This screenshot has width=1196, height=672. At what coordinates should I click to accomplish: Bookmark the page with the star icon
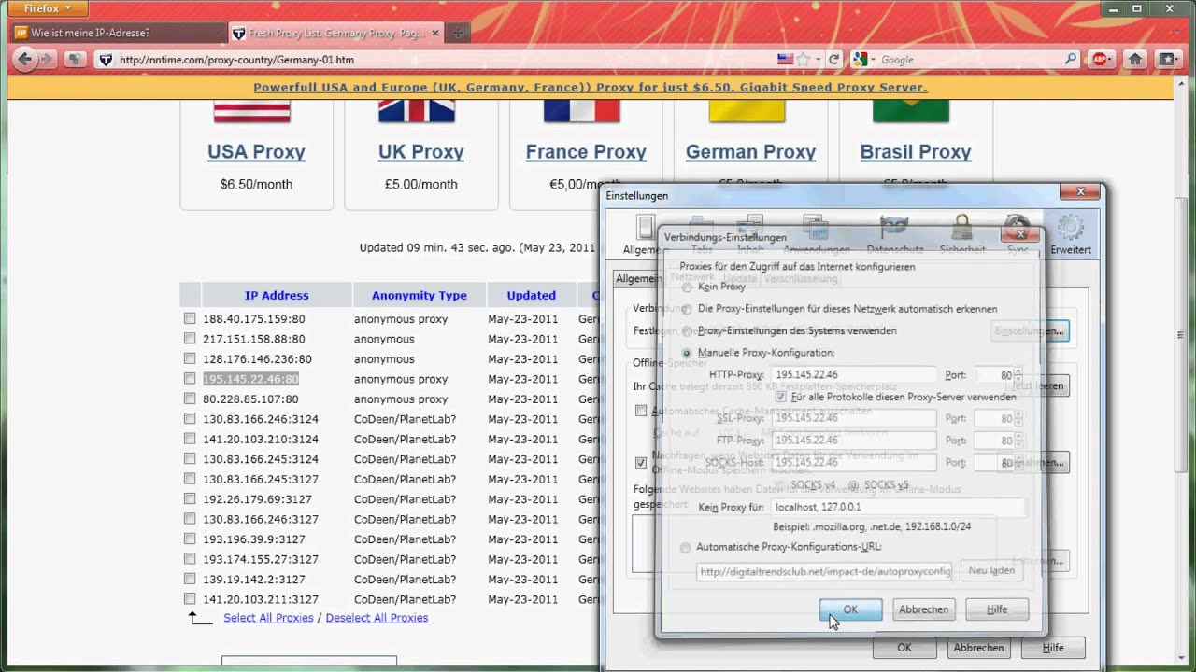[x=803, y=59]
